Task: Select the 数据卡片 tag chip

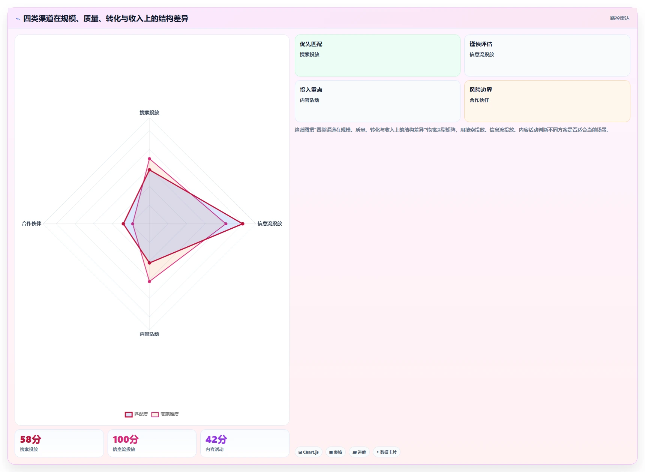Action: click(x=387, y=452)
